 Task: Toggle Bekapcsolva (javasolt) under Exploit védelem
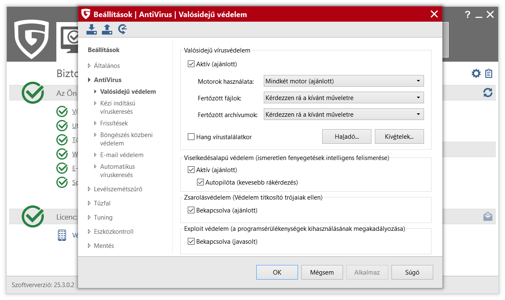click(x=191, y=241)
